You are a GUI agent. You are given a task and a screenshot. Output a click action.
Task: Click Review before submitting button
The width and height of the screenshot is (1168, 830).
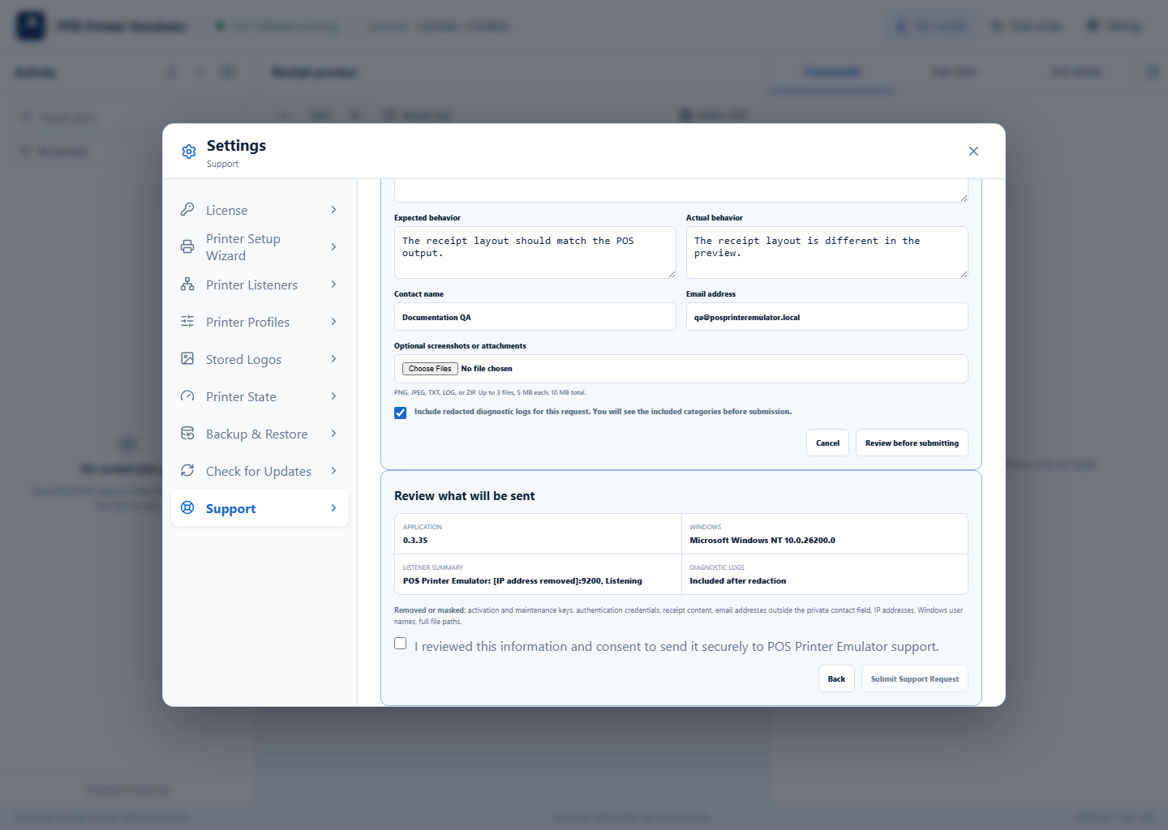click(912, 443)
